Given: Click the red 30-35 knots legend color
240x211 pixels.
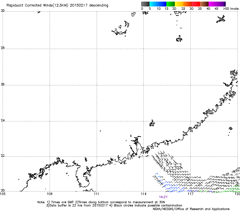Looking at the screenshot, I should (196, 4).
